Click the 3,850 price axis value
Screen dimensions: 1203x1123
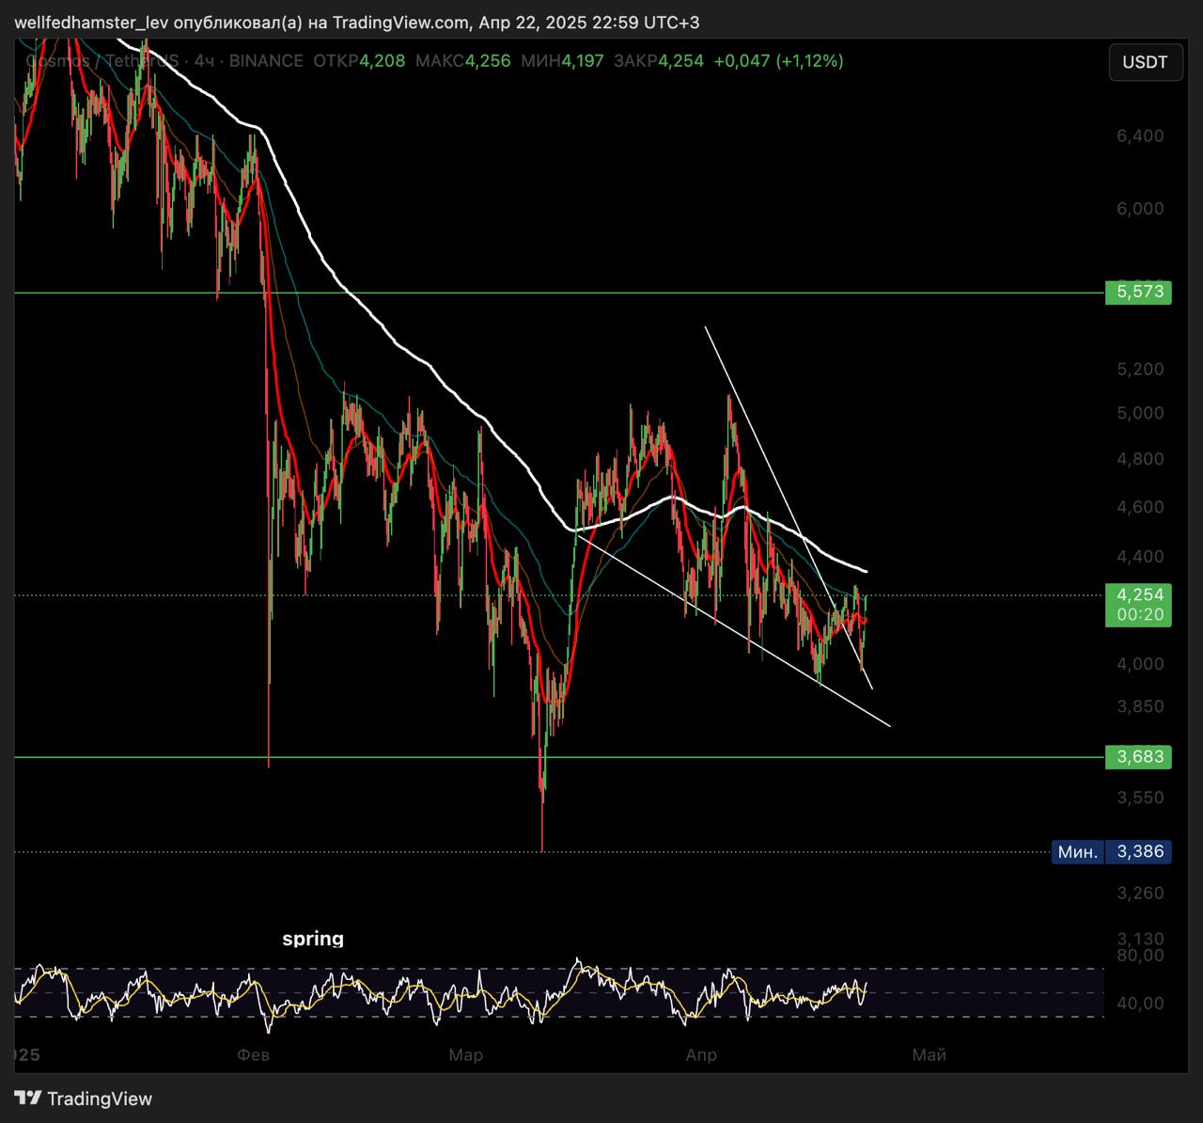click(1139, 706)
